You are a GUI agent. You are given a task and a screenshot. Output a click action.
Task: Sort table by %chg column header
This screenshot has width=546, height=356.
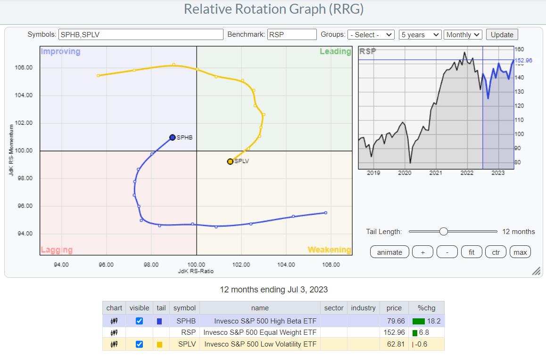click(426, 308)
